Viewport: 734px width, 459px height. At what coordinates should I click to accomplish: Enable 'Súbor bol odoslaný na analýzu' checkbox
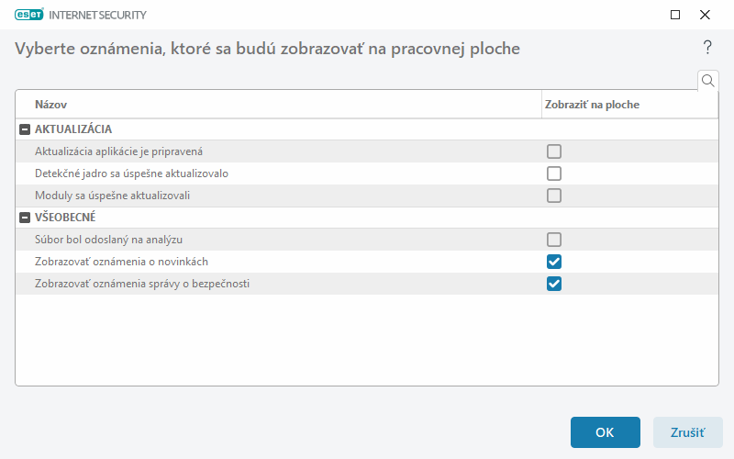point(554,240)
